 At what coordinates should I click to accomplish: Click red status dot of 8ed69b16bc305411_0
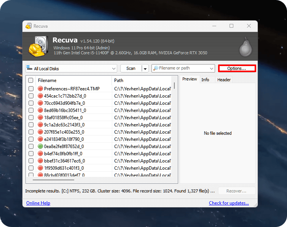click(x=40, y=110)
